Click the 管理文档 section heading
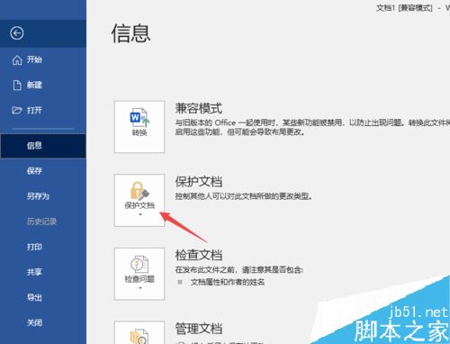The width and height of the screenshot is (450, 344). point(199,329)
